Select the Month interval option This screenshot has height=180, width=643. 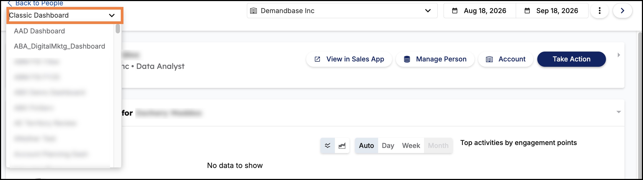pyautogui.click(x=438, y=146)
